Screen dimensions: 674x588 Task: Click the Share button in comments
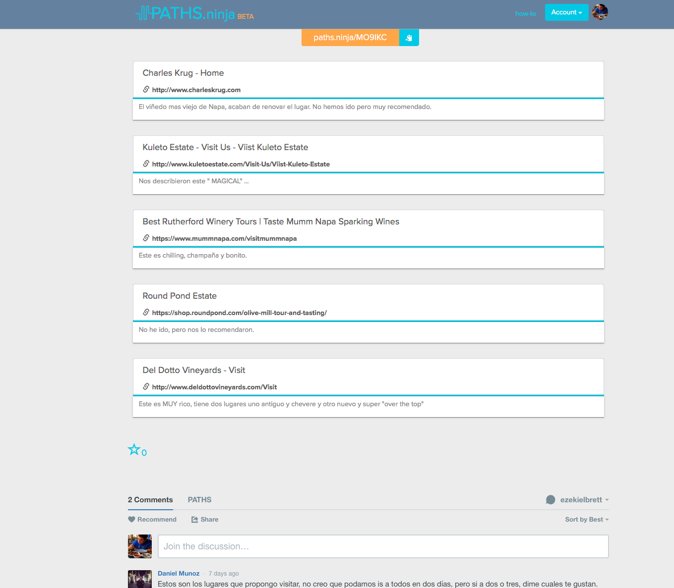point(205,520)
